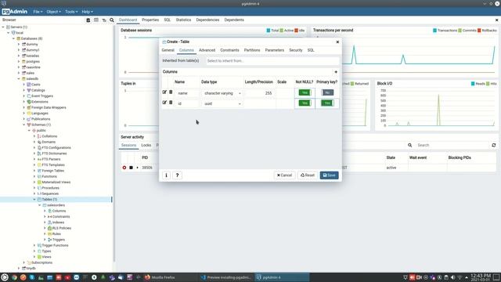Screen dimensions: 501x282
Task: Toggle the Active legend in Database sessions
Action: point(282,31)
